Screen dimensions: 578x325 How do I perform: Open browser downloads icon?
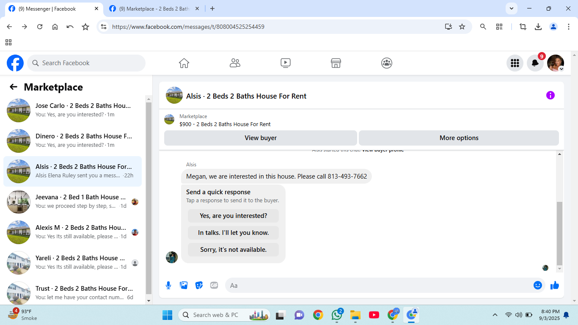538,27
